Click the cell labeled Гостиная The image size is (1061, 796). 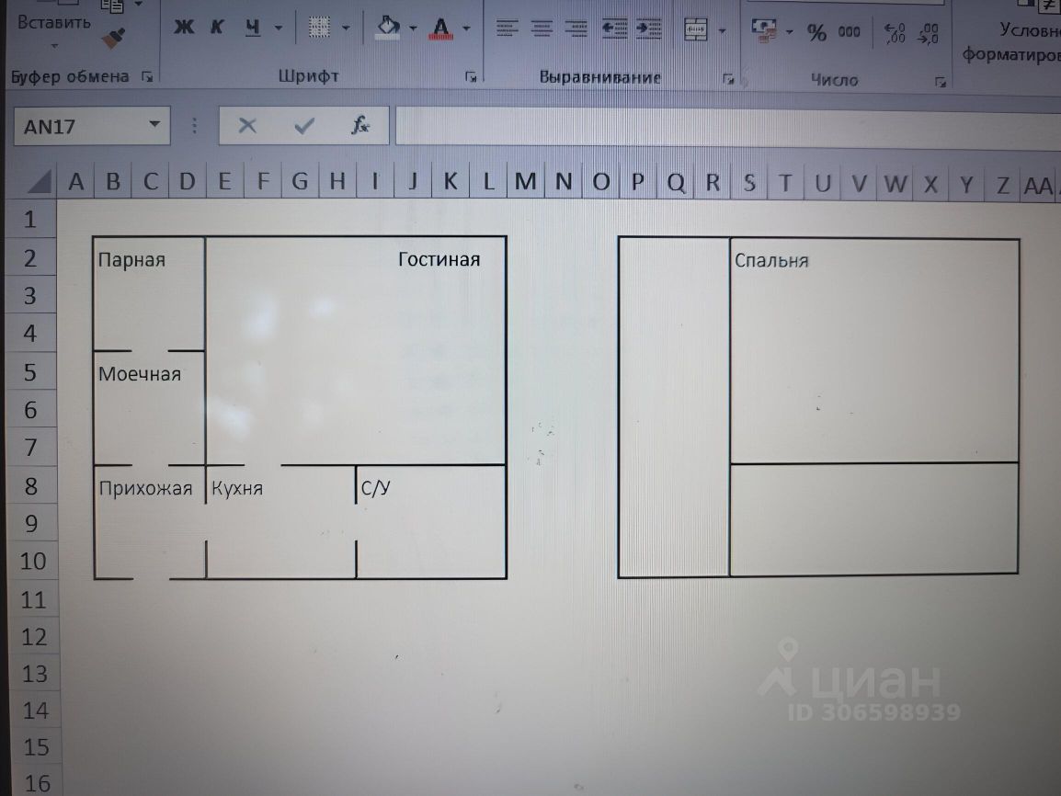(439, 259)
